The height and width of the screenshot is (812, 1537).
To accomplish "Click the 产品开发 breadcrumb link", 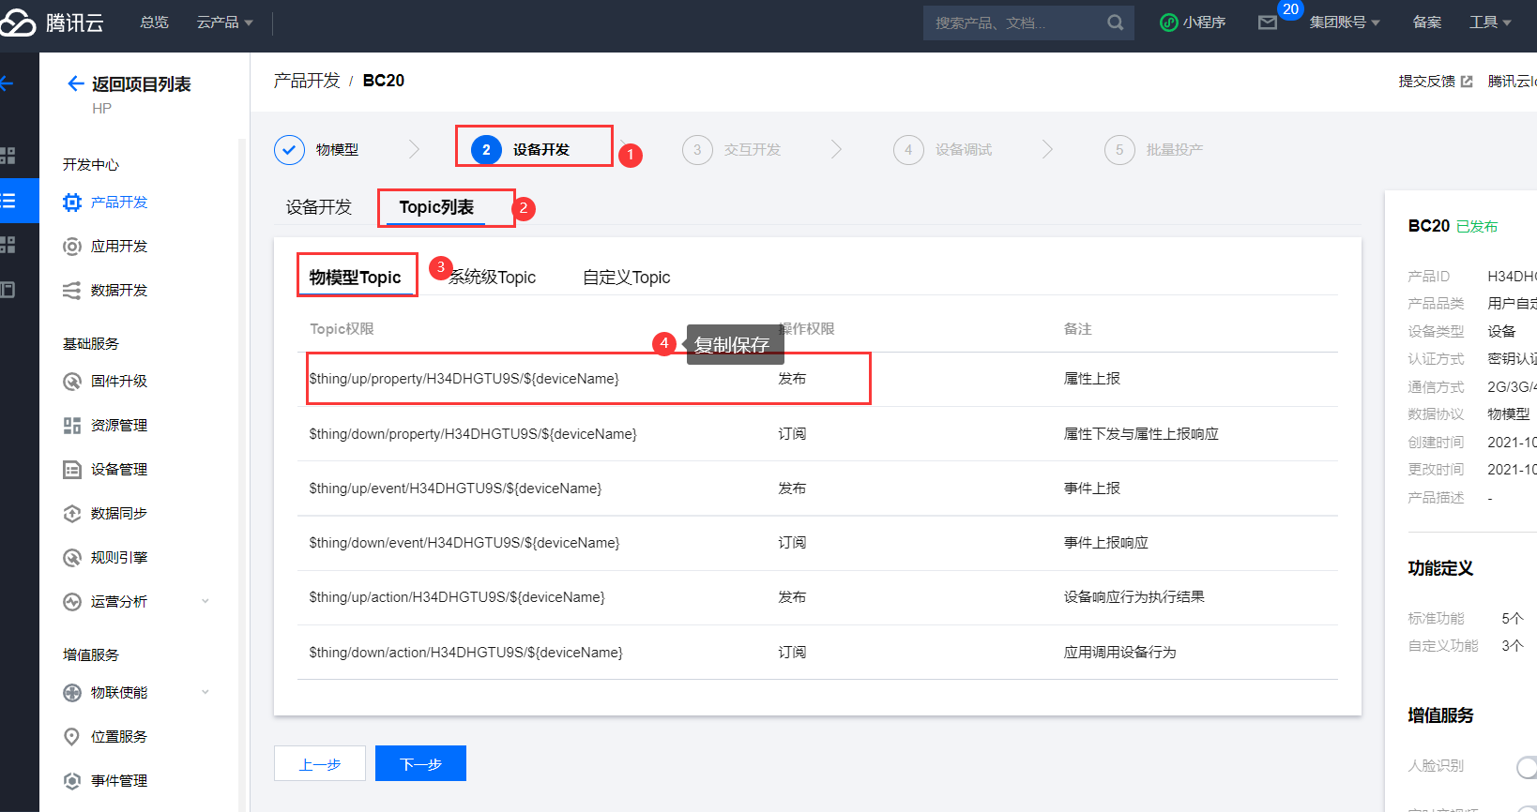I will coord(307,81).
